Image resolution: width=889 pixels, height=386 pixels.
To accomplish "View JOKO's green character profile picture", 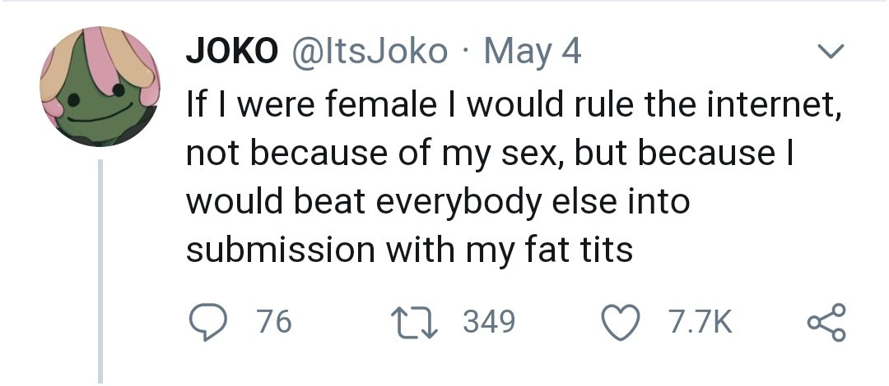I will [99, 88].
